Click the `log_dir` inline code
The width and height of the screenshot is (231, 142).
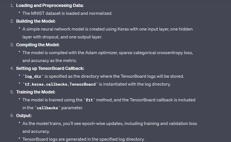(x=33, y=76)
